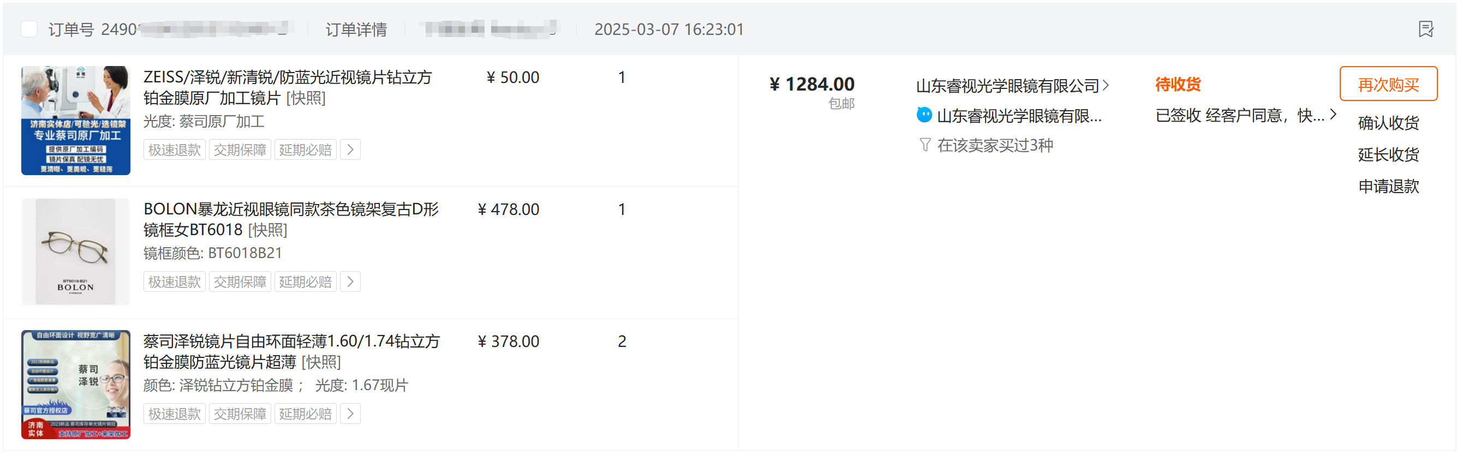
Task: Expand service tags arrow for 蔡司泽锐 lens item
Action: 350,414
